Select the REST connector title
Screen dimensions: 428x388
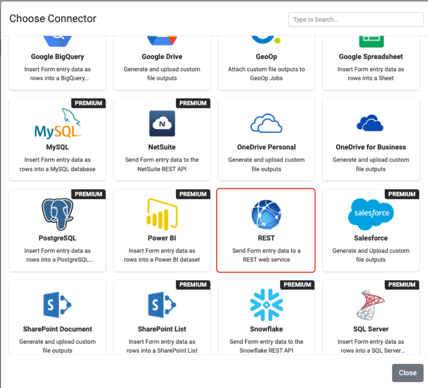click(266, 238)
